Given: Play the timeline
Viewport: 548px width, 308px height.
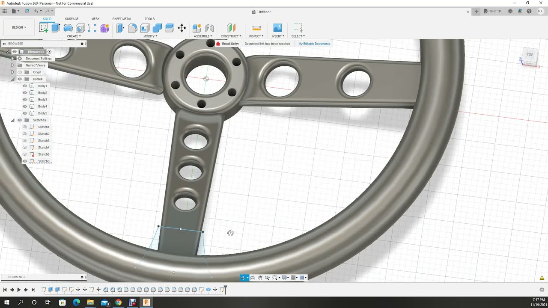Looking at the screenshot, I should tap(19, 290).
